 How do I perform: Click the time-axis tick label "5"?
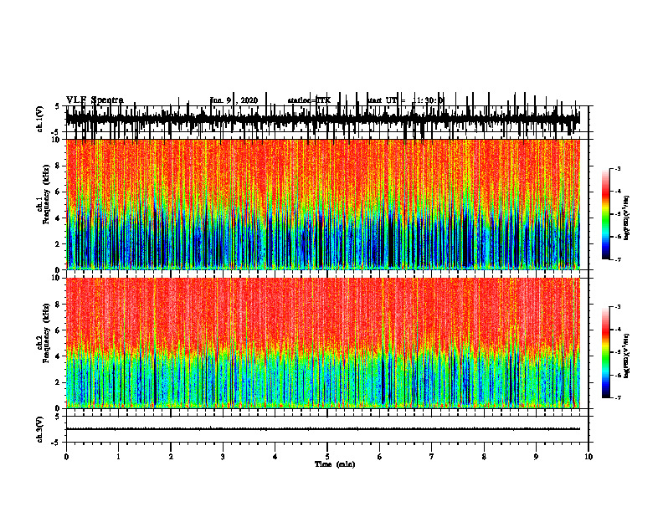tap(327, 457)
